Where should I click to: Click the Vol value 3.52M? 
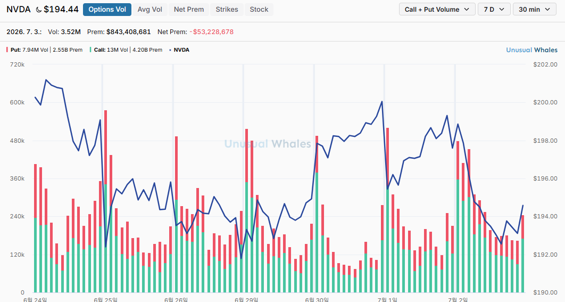[x=71, y=32]
